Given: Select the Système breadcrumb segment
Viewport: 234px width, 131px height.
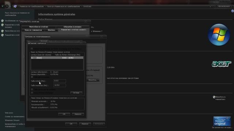Looking at the screenshot, I should tap(87, 7).
